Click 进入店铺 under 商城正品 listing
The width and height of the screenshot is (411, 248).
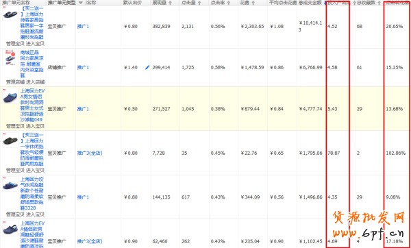click(x=35, y=82)
